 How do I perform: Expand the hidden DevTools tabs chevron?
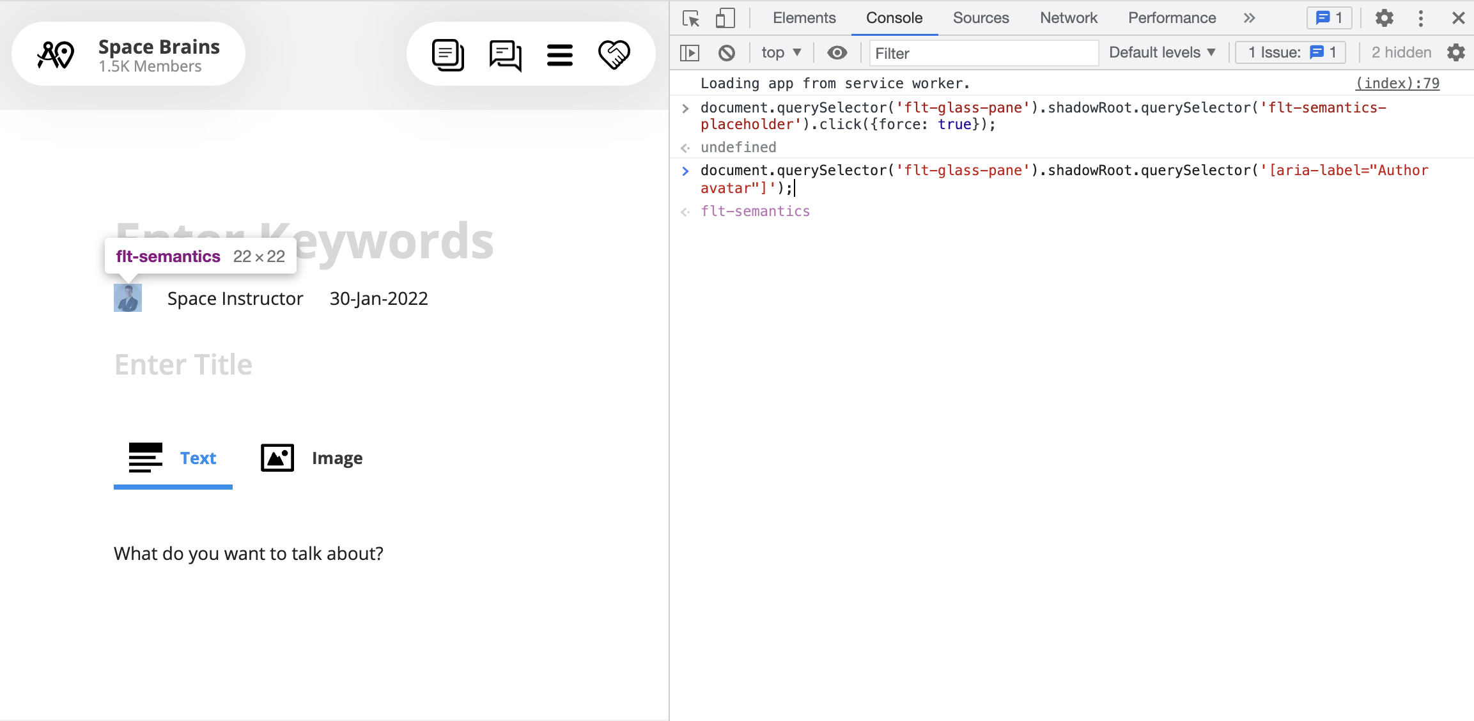[x=1249, y=18]
